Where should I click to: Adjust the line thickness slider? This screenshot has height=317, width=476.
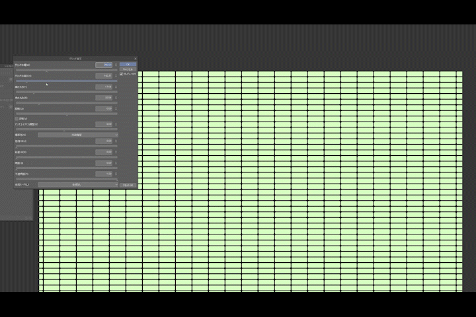click(67, 92)
